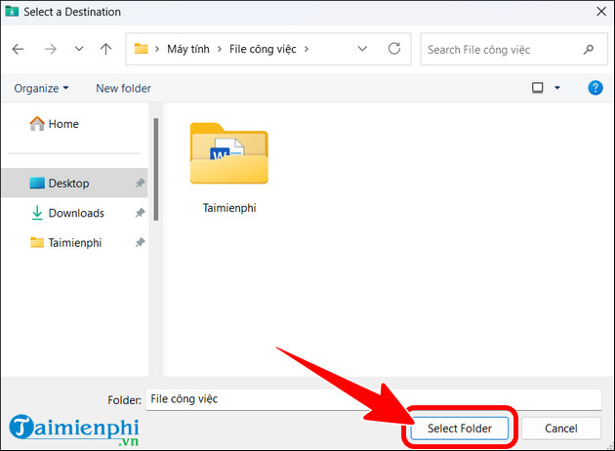The width and height of the screenshot is (615, 451).
Task: Click the dialog title bar app icon
Action: pyautogui.click(x=12, y=12)
